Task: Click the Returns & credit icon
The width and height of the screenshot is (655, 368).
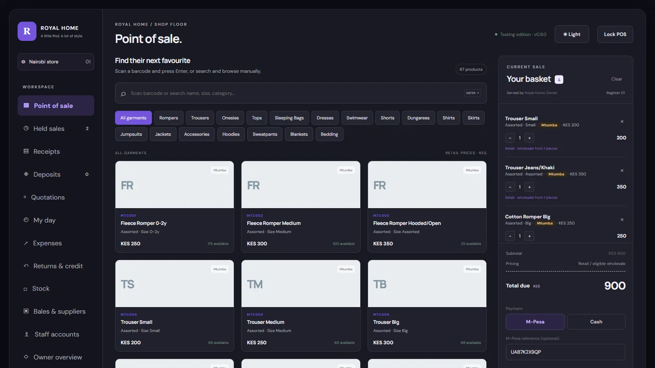Action: [x=26, y=266]
